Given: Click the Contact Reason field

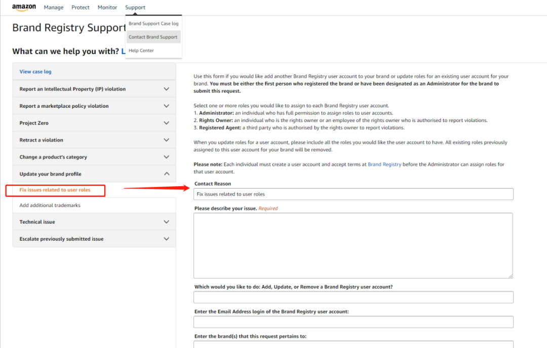Looking at the screenshot, I should pyautogui.click(x=354, y=194).
